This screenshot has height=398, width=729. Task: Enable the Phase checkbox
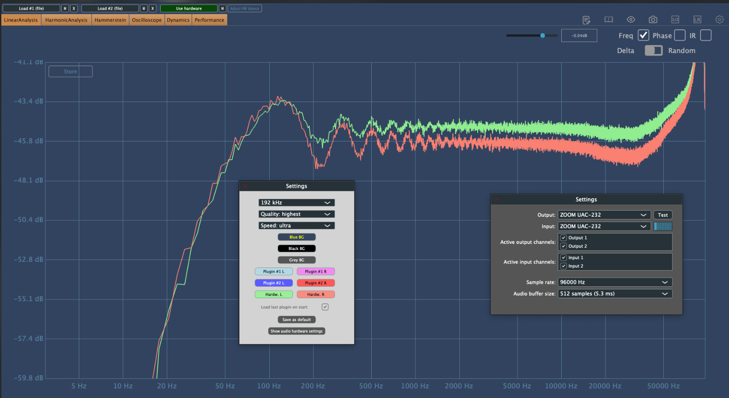tap(680, 35)
